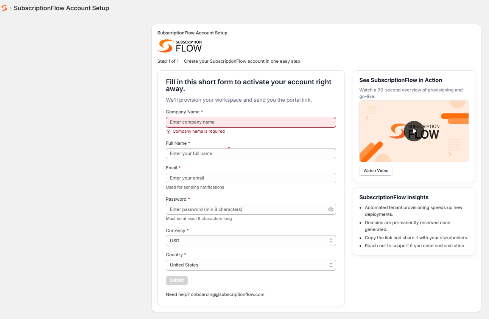Focus the Full Name input field
489x319 pixels.
[x=251, y=153]
